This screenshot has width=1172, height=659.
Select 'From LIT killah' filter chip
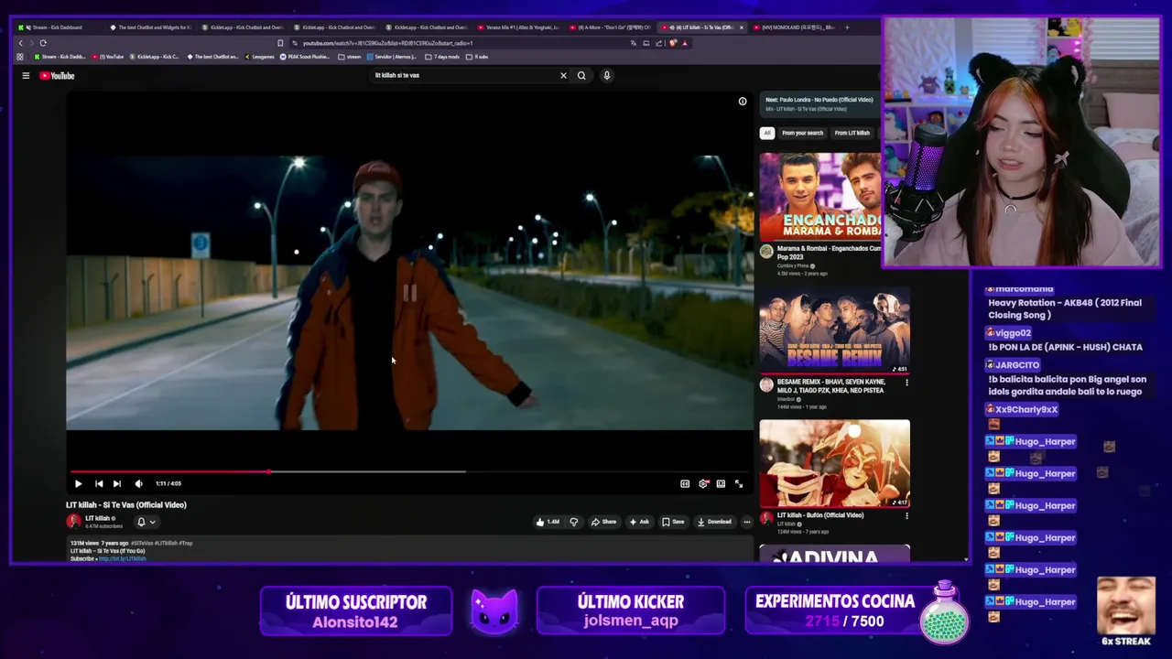pyautogui.click(x=852, y=133)
